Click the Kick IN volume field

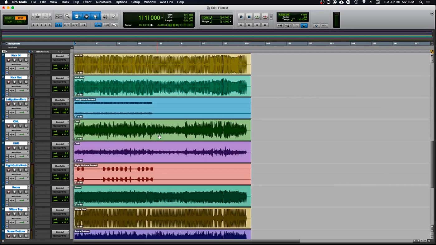coord(60,65)
